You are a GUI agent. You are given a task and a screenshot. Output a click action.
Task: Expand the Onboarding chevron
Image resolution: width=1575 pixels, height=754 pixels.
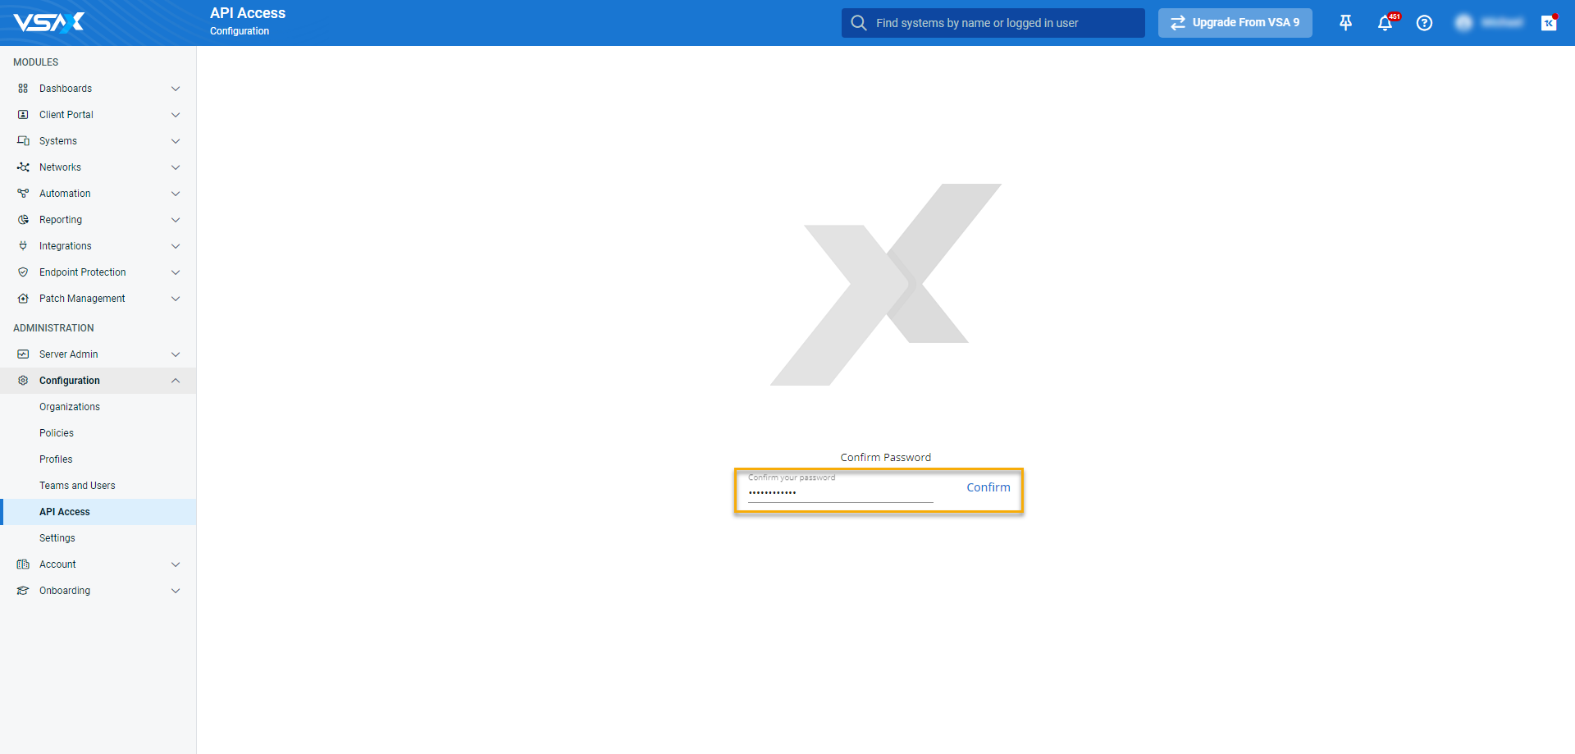[x=176, y=591]
